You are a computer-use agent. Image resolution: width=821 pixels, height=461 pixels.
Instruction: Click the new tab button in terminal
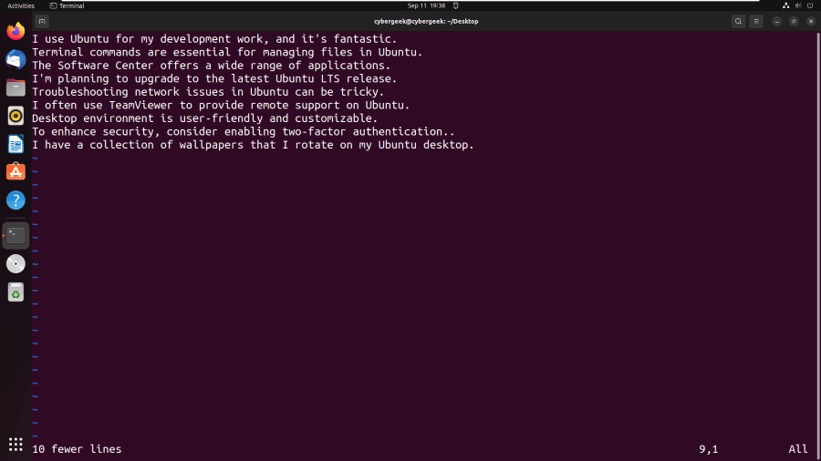tap(42, 21)
